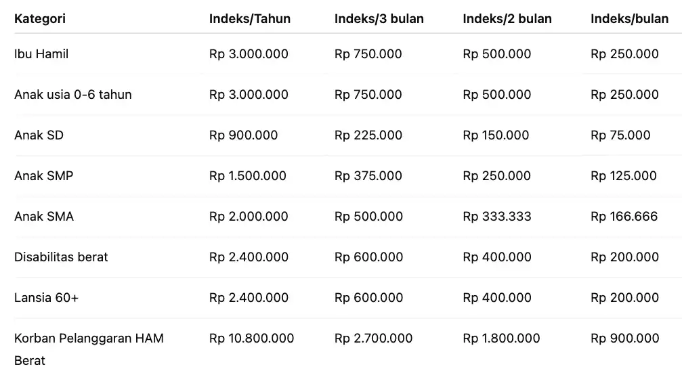Select the Disabilitas berat row label
The image size is (682, 371).
point(61,257)
